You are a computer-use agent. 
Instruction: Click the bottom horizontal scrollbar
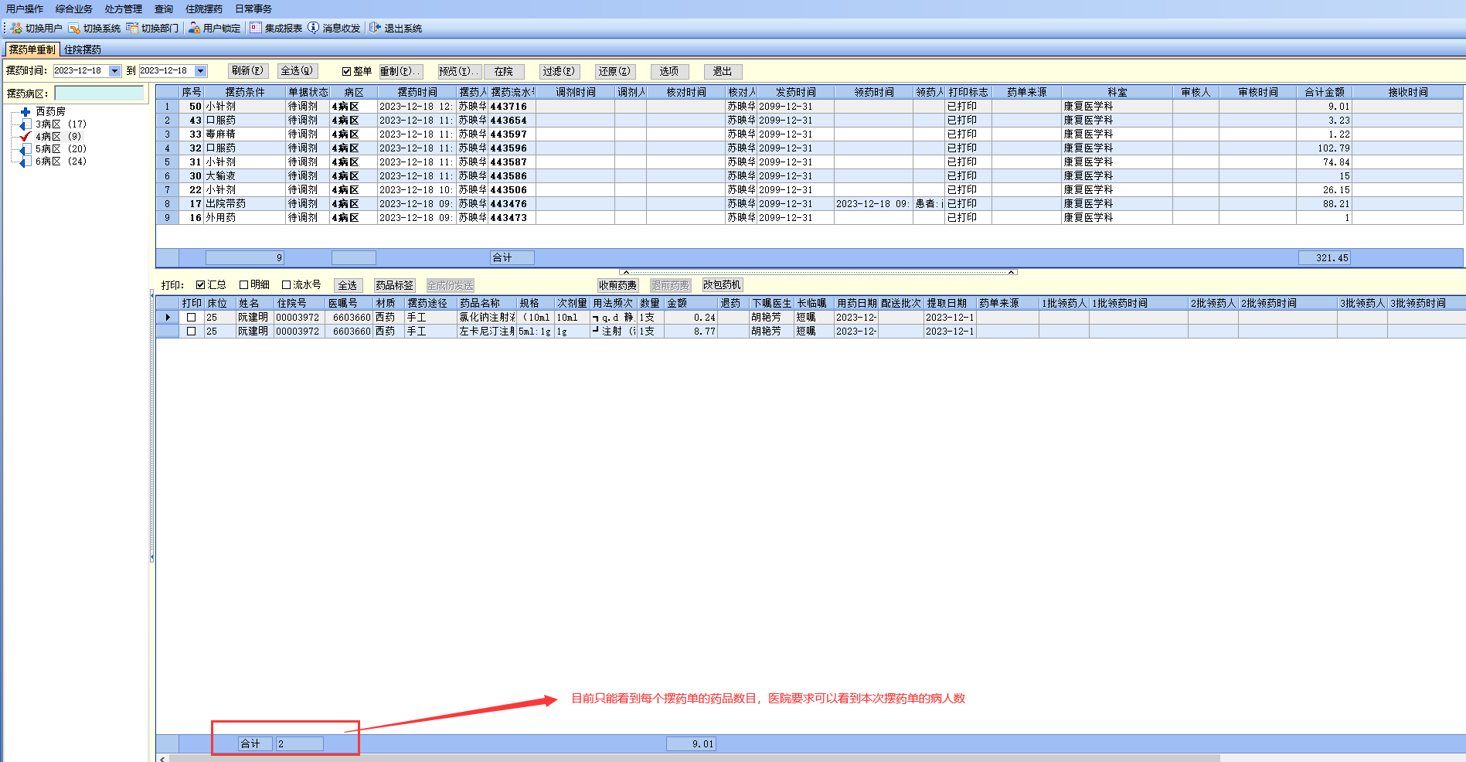click(694, 758)
